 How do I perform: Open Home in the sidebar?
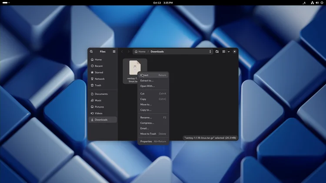click(103, 59)
